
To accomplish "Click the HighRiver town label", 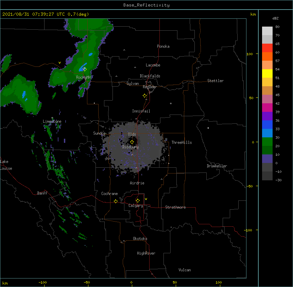I will coord(146,253).
